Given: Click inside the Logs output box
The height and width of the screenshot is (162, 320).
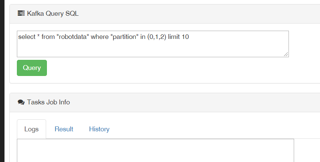Looking at the screenshot, I should (x=156, y=150).
